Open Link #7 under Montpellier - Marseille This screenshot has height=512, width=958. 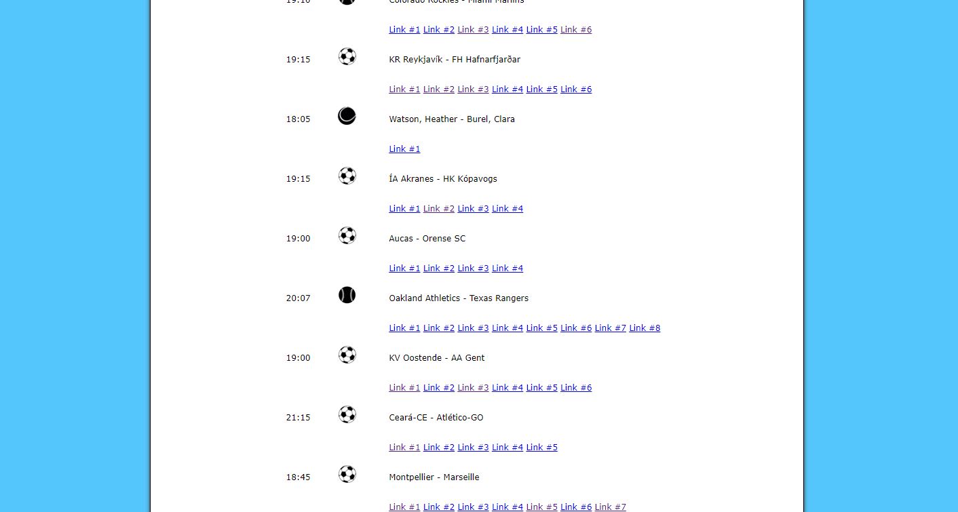coord(611,507)
